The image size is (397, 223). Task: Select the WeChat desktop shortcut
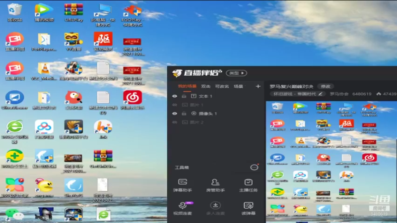[14, 215]
